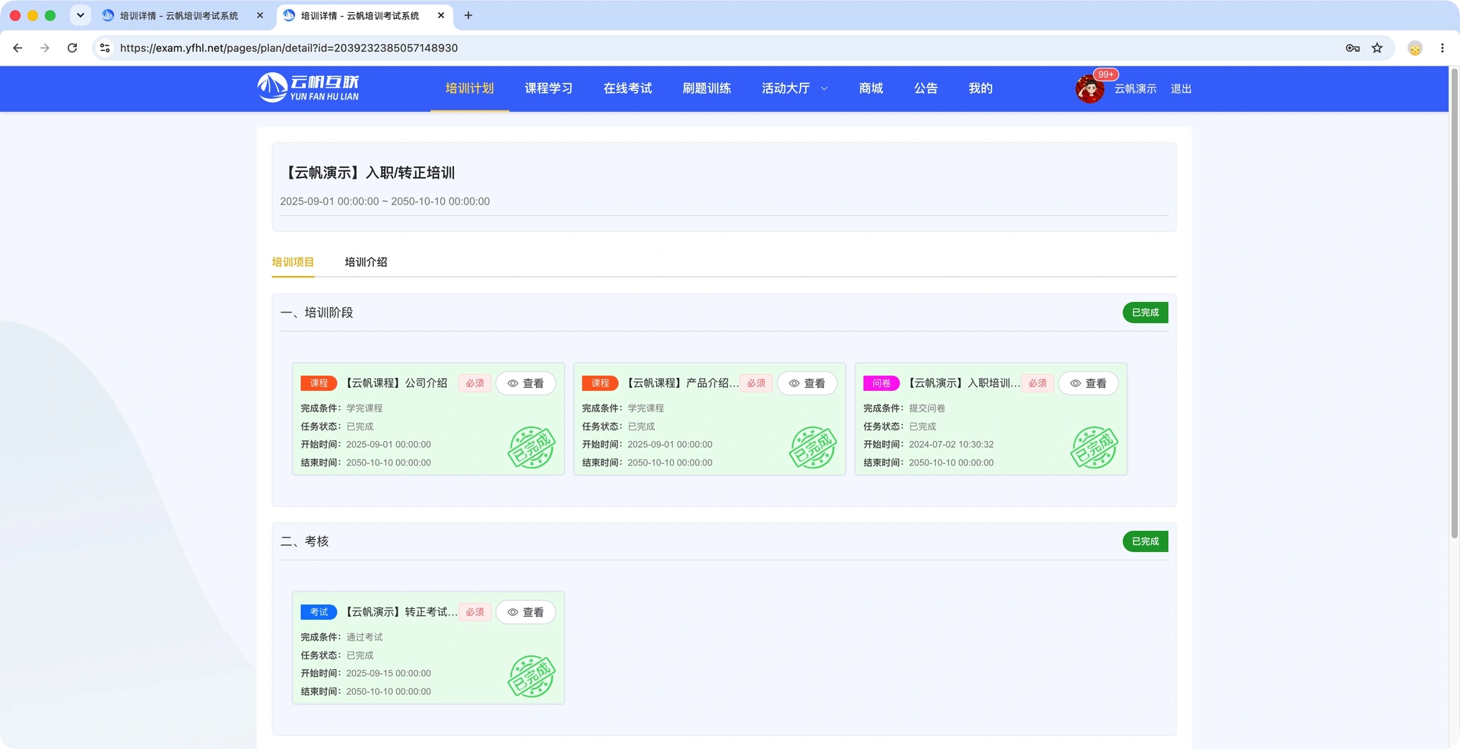The height and width of the screenshot is (749, 1460).
Task: Open 刷题训练 in the navigation
Action: click(706, 88)
